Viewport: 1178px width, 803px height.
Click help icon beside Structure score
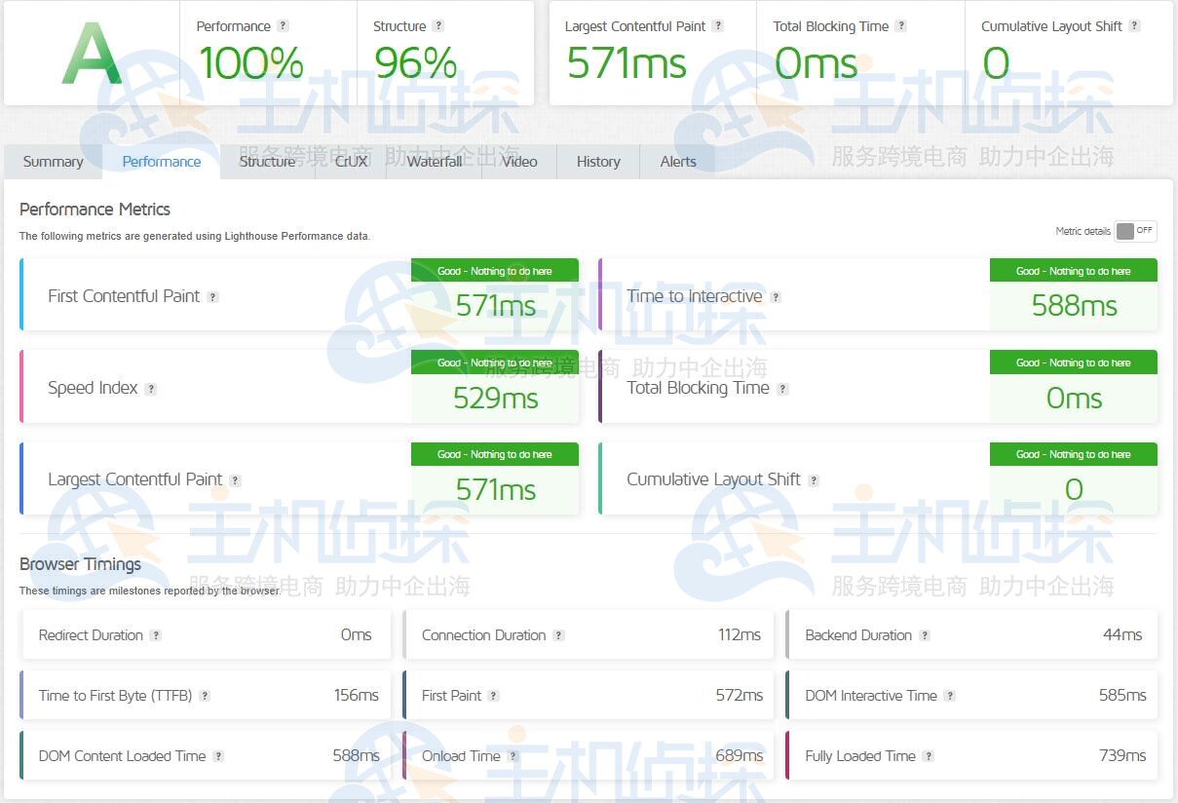click(437, 26)
